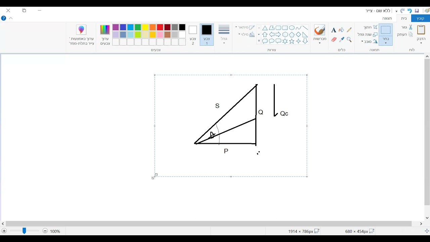Open the Select (בחר) options arrow
The height and width of the screenshot is (242, 430).
click(386, 43)
